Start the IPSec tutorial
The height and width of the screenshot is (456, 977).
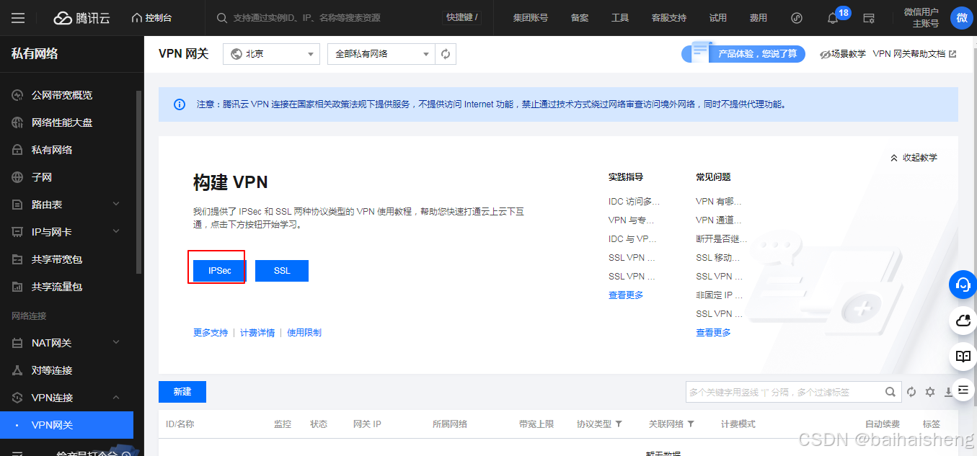[220, 271]
